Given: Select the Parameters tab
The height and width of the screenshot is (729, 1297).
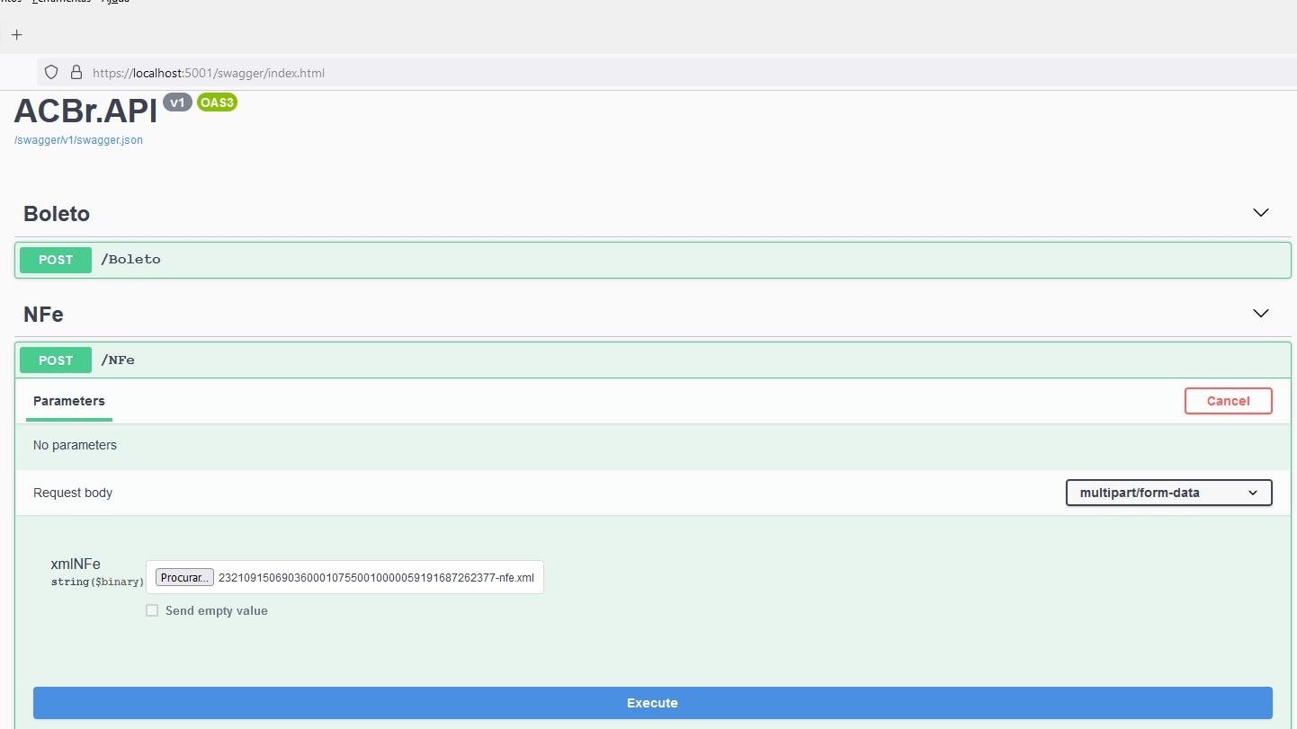Looking at the screenshot, I should point(69,401).
